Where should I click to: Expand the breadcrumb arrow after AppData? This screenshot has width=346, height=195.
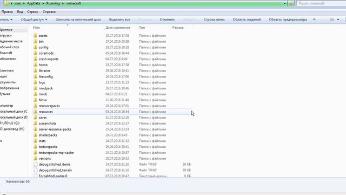[x=43, y=4]
